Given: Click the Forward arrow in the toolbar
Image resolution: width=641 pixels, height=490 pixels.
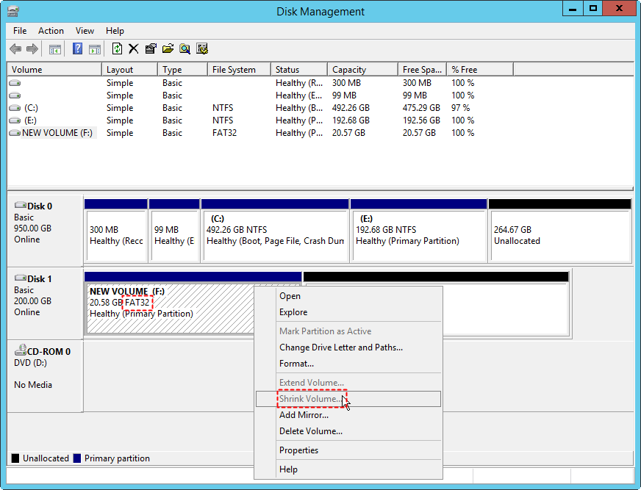Looking at the screenshot, I should 32,49.
